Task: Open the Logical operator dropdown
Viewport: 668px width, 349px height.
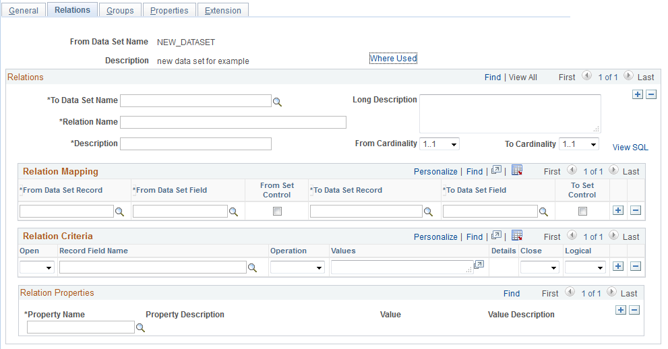Action: 585,267
